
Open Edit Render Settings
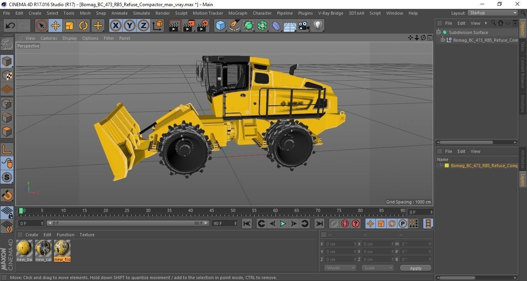(203, 26)
